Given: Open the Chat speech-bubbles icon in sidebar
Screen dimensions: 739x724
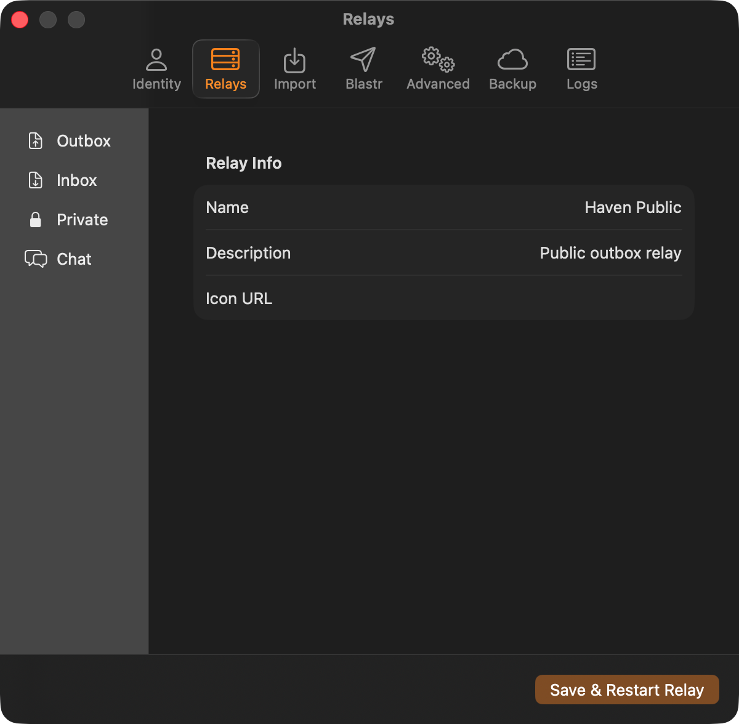Looking at the screenshot, I should tap(36, 259).
